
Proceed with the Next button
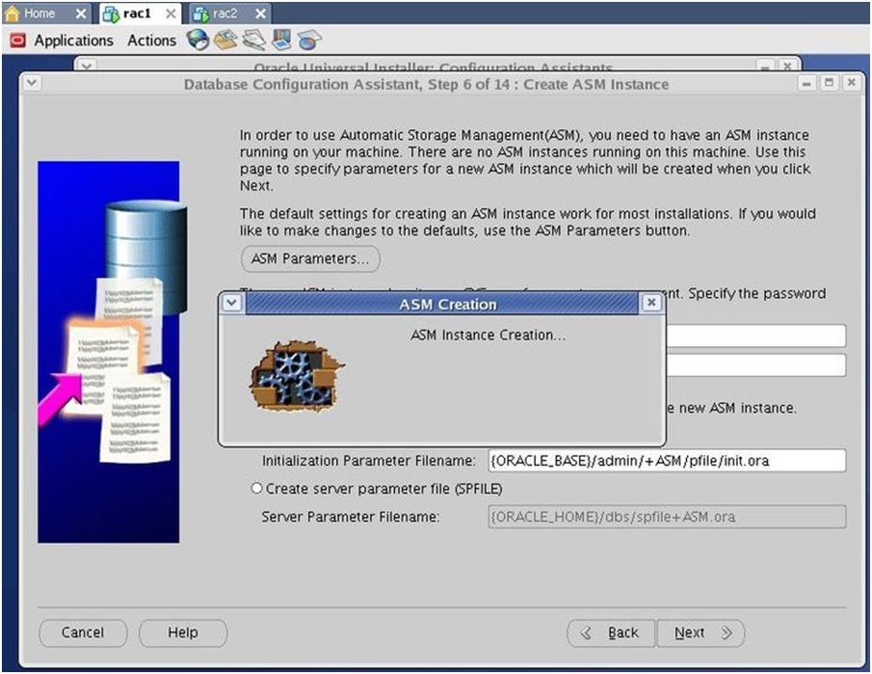[701, 633]
